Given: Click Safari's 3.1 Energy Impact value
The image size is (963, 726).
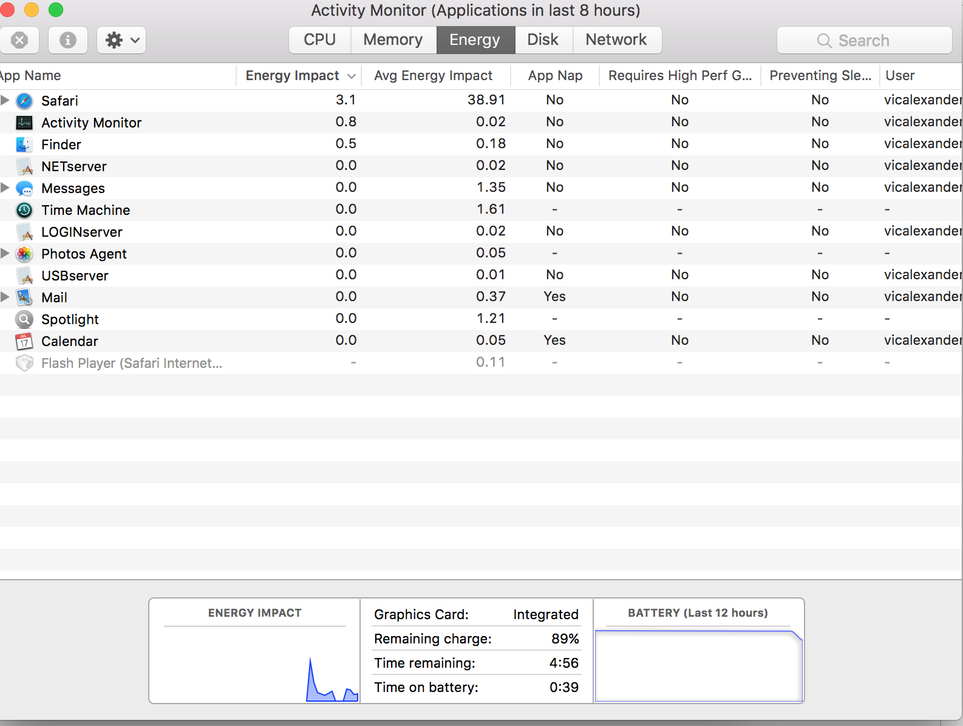Looking at the screenshot, I should click(345, 100).
